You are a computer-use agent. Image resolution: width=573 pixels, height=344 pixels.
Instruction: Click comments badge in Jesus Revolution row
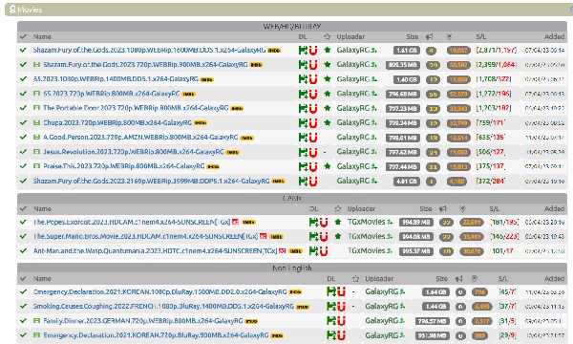(x=433, y=153)
